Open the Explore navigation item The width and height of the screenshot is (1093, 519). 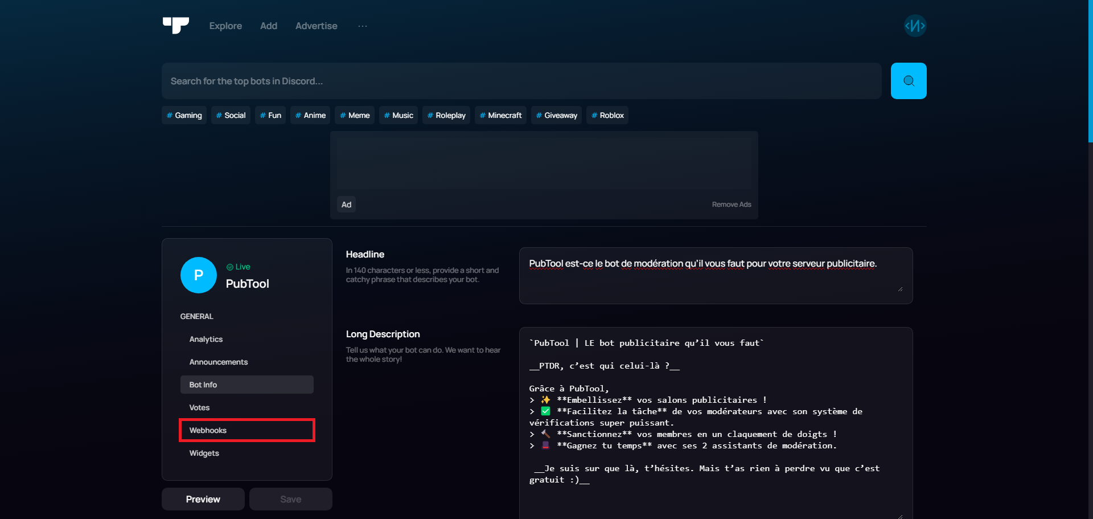(x=225, y=26)
